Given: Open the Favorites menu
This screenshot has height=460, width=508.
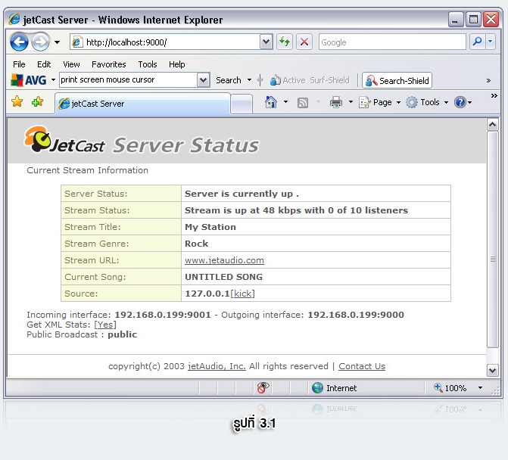Looking at the screenshot, I should coord(109,64).
